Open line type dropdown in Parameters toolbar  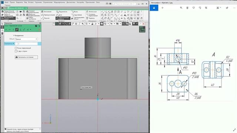(x=30, y=30)
